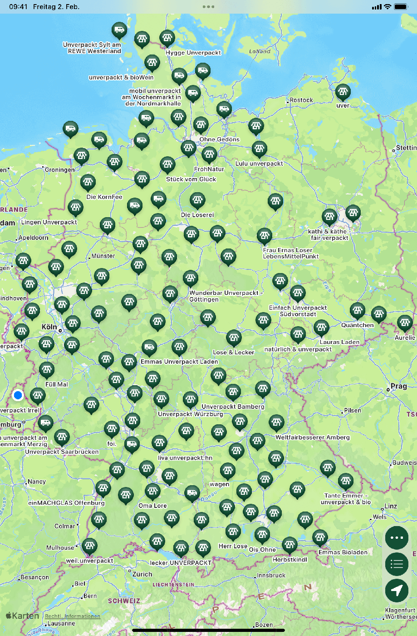
Task: Tap the Hygge Unverpackt shop marker
Action: click(x=167, y=38)
